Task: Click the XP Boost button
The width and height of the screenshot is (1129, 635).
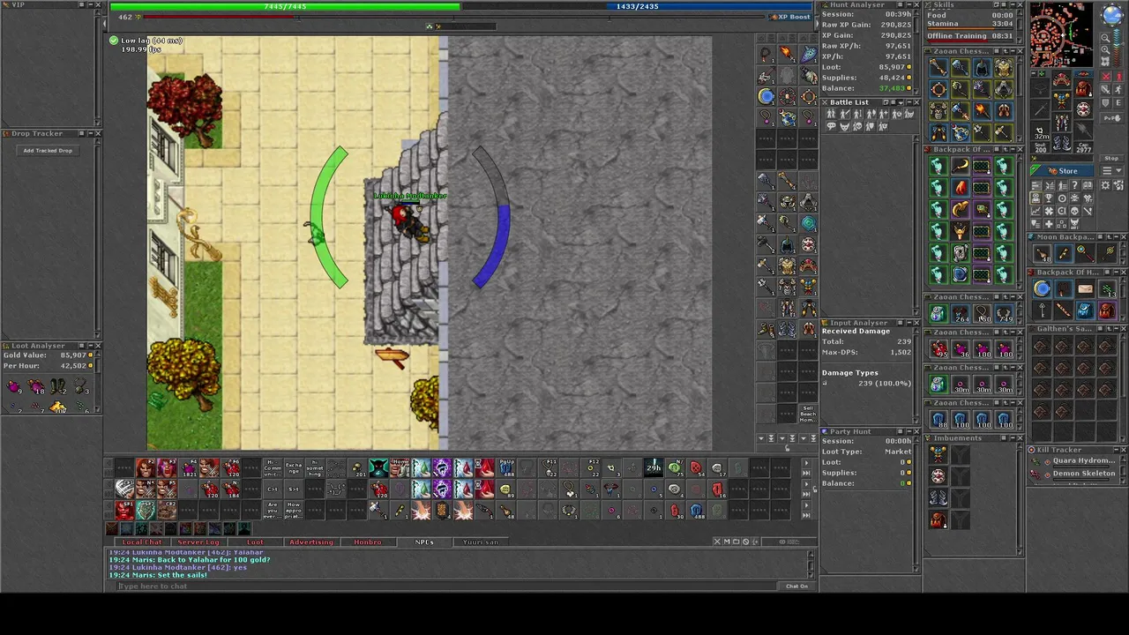Action: point(791,17)
